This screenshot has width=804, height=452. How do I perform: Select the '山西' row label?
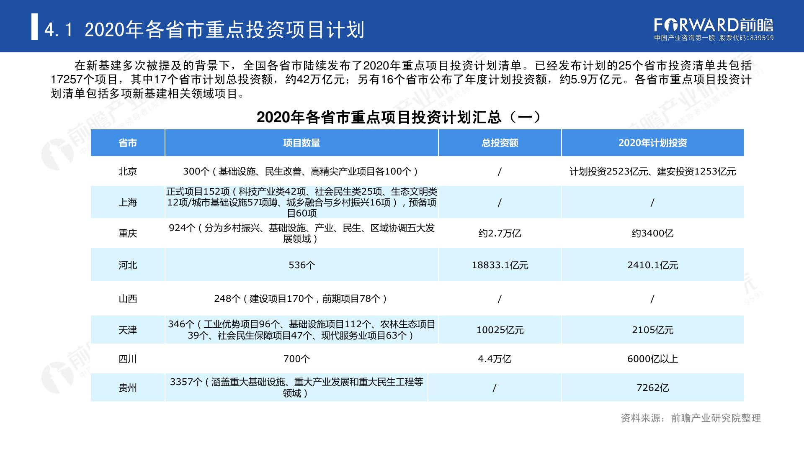tap(128, 299)
